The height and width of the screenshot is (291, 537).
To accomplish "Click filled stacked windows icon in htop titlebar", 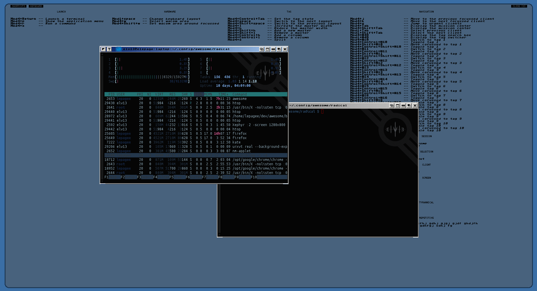I will pos(279,49).
